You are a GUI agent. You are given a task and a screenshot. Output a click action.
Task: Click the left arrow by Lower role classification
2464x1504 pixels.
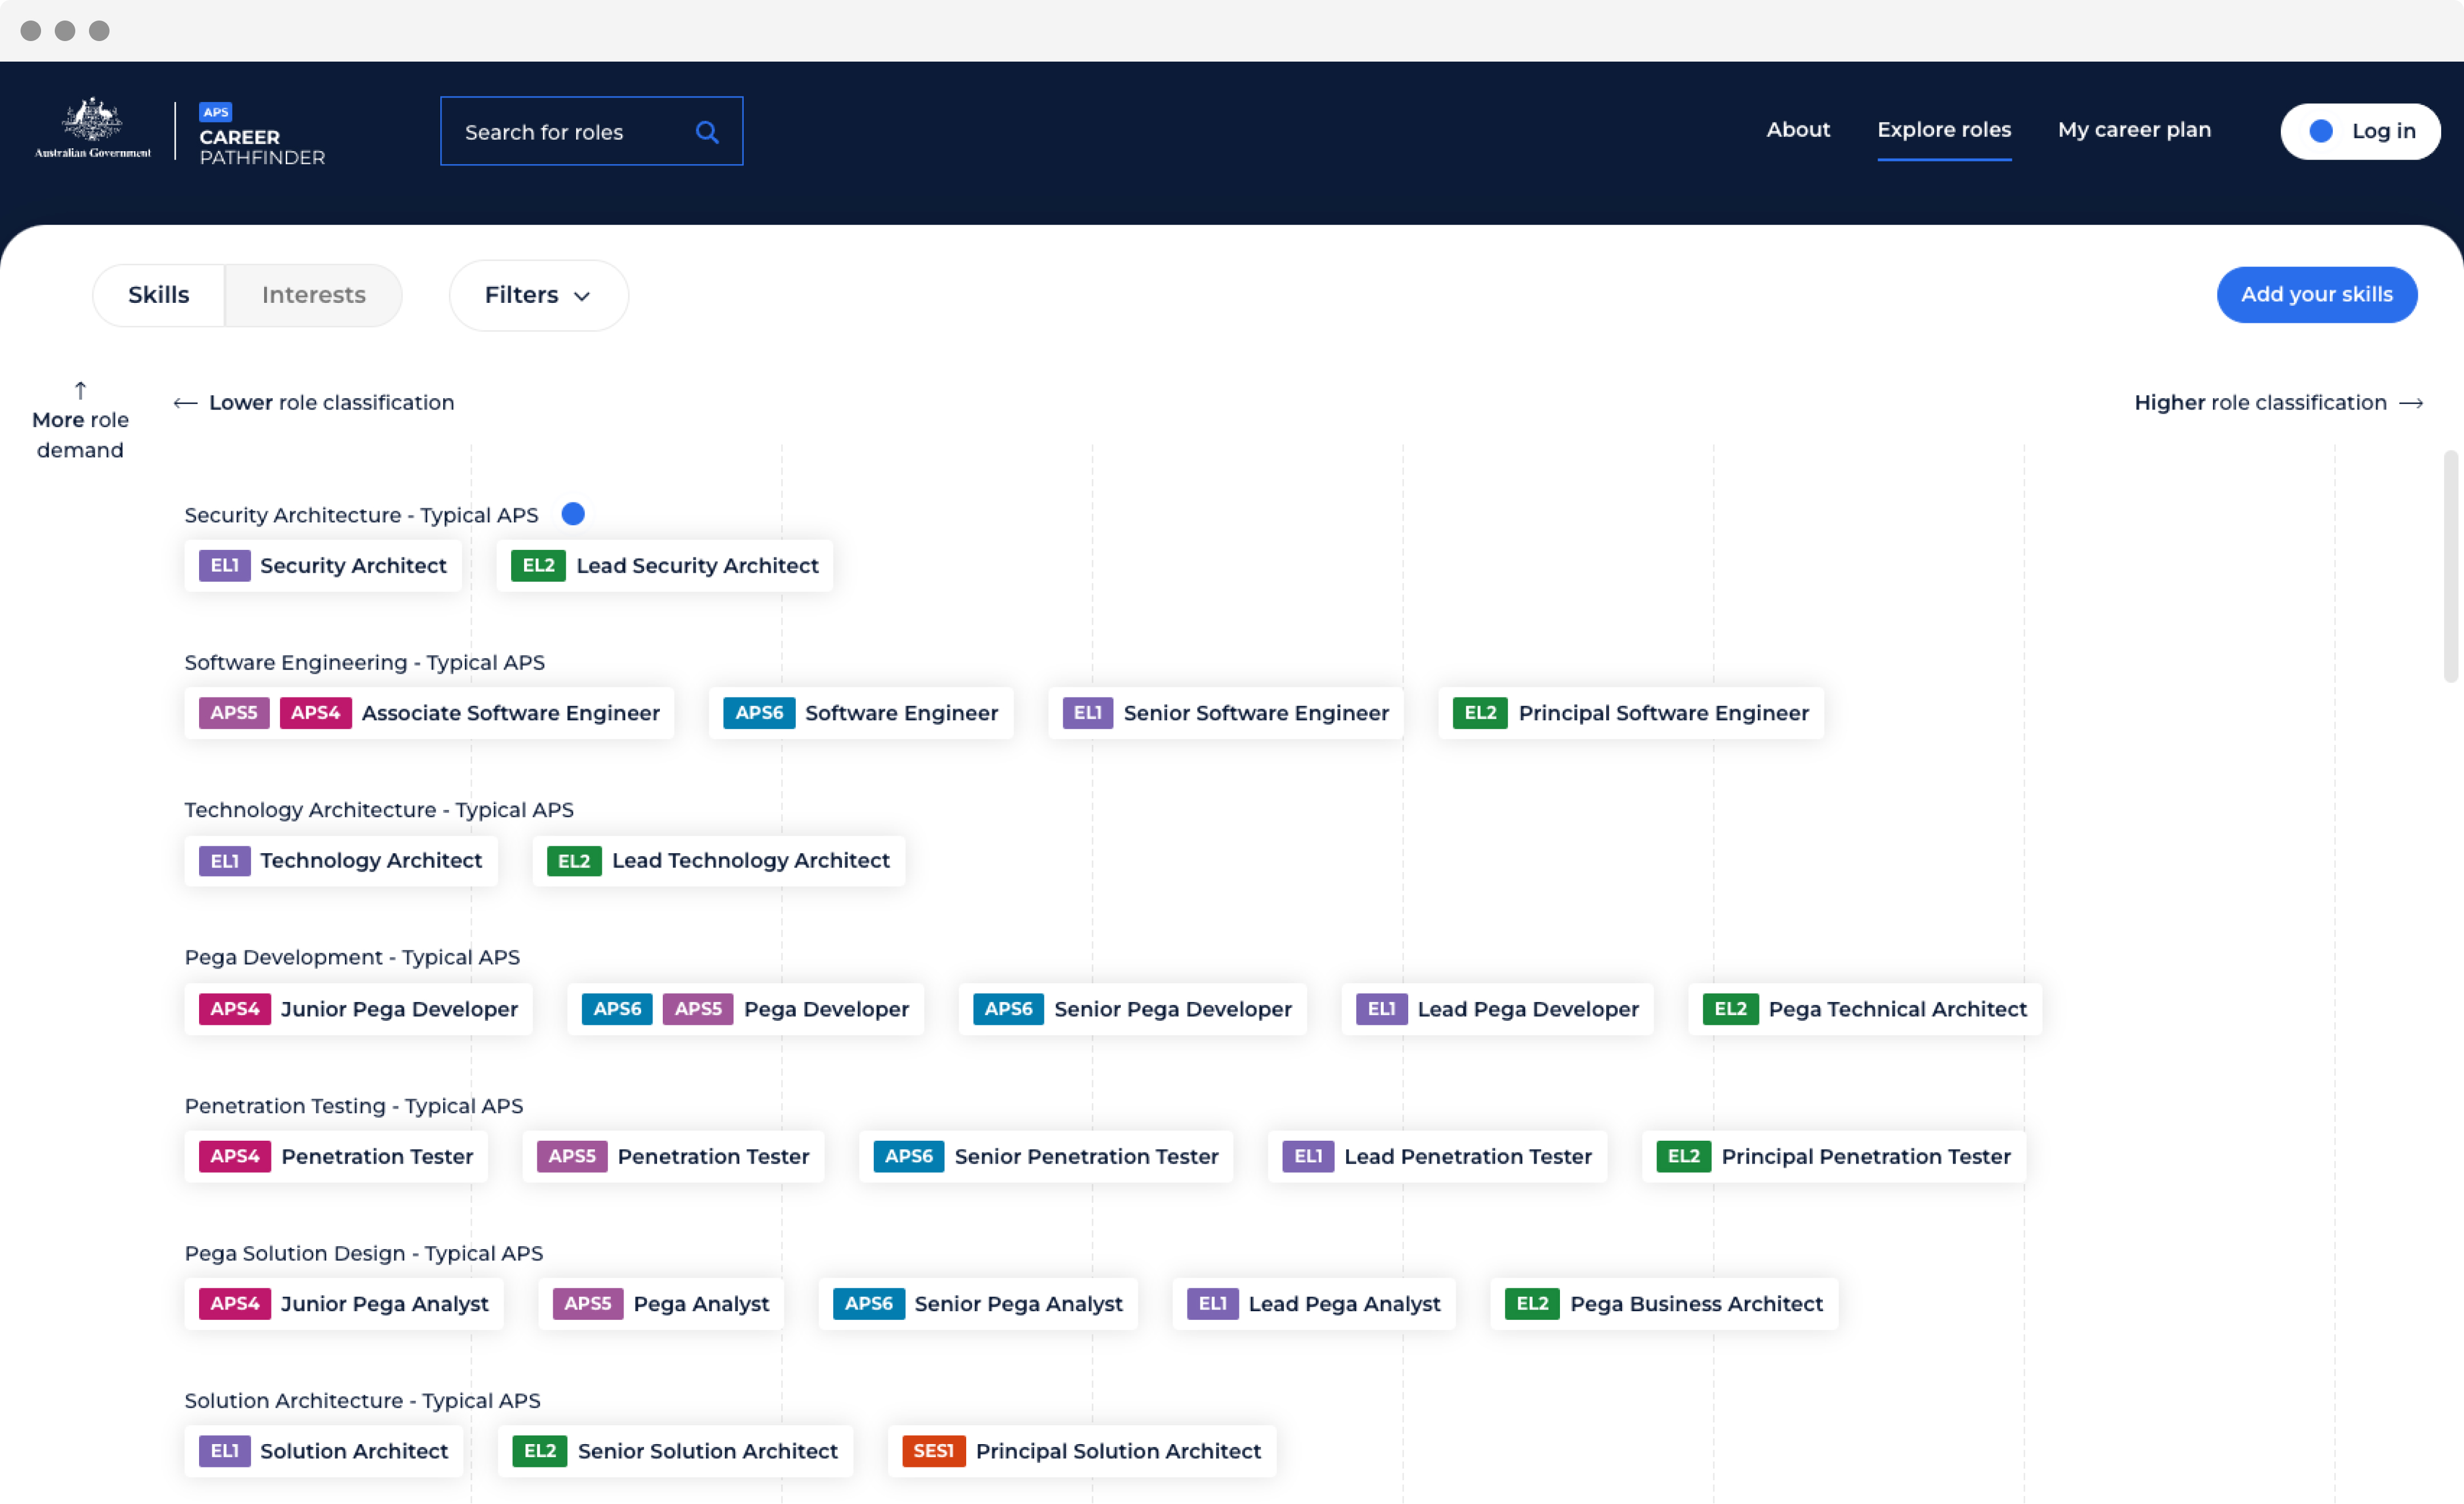point(185,403)
